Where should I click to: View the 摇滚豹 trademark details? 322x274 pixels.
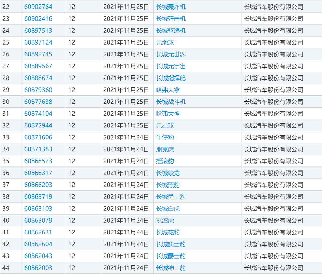coord(165,161)
